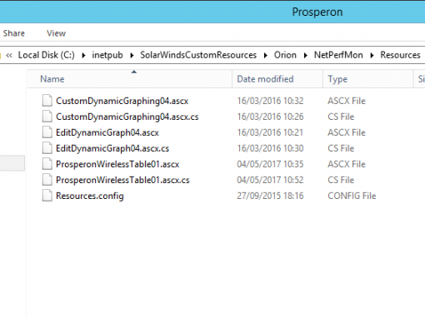Viewport: 425px width, 318px height.
Task: Navigate to SolarWindsCustomResources breadcrumb
Action: click(x=198, y=55)
